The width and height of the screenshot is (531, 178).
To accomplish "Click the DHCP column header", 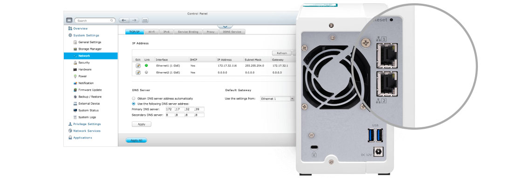I will [193, 60].
